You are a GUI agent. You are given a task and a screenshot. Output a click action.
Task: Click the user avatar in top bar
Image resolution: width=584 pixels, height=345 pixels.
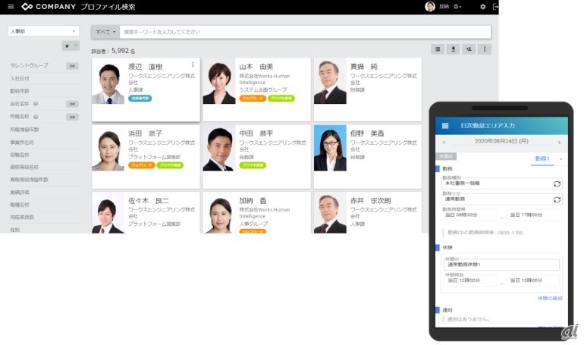430,7
